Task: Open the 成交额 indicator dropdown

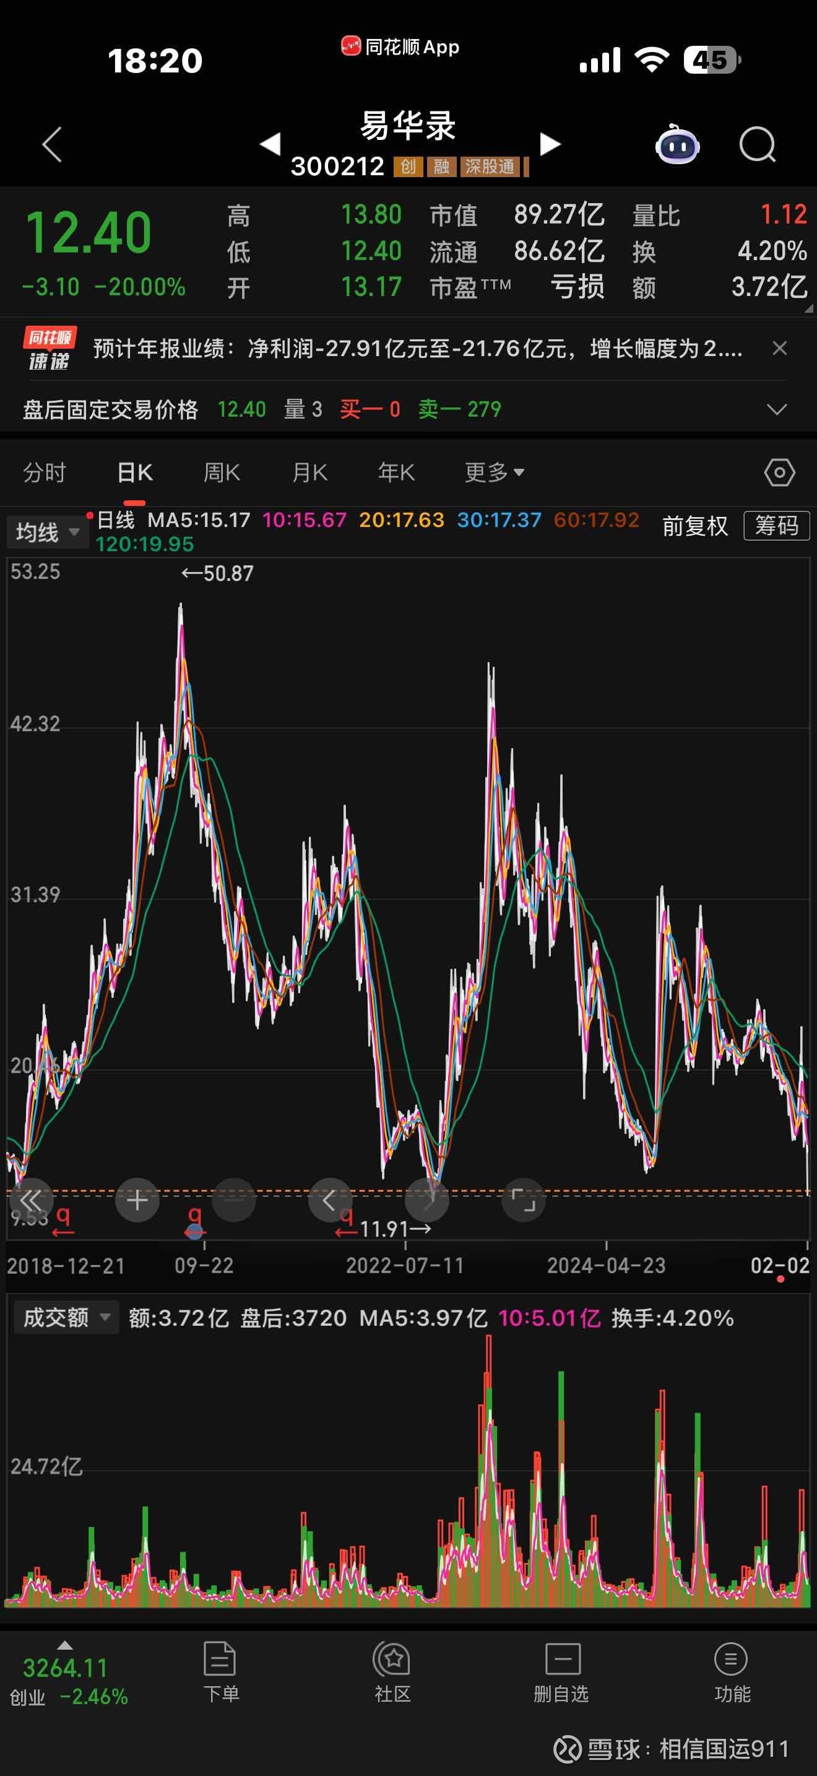Action: click(66, 1318)
